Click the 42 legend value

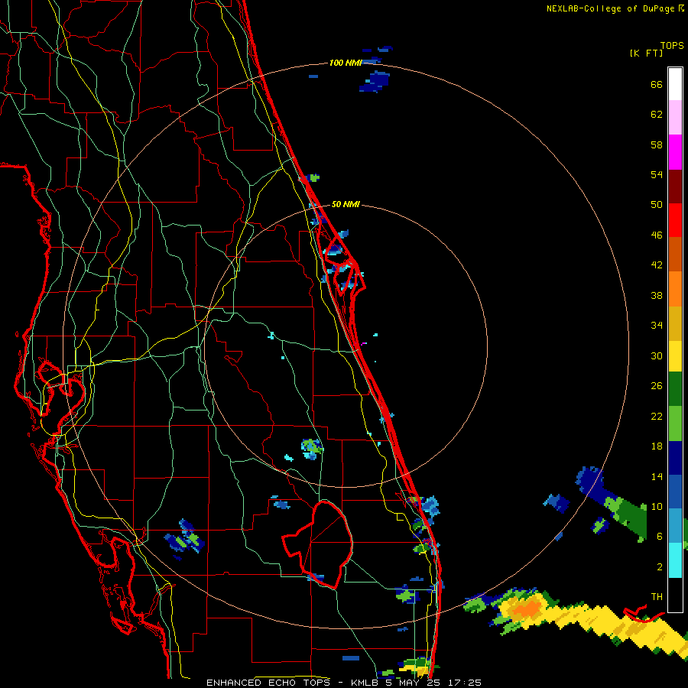(x=657, y=265)
